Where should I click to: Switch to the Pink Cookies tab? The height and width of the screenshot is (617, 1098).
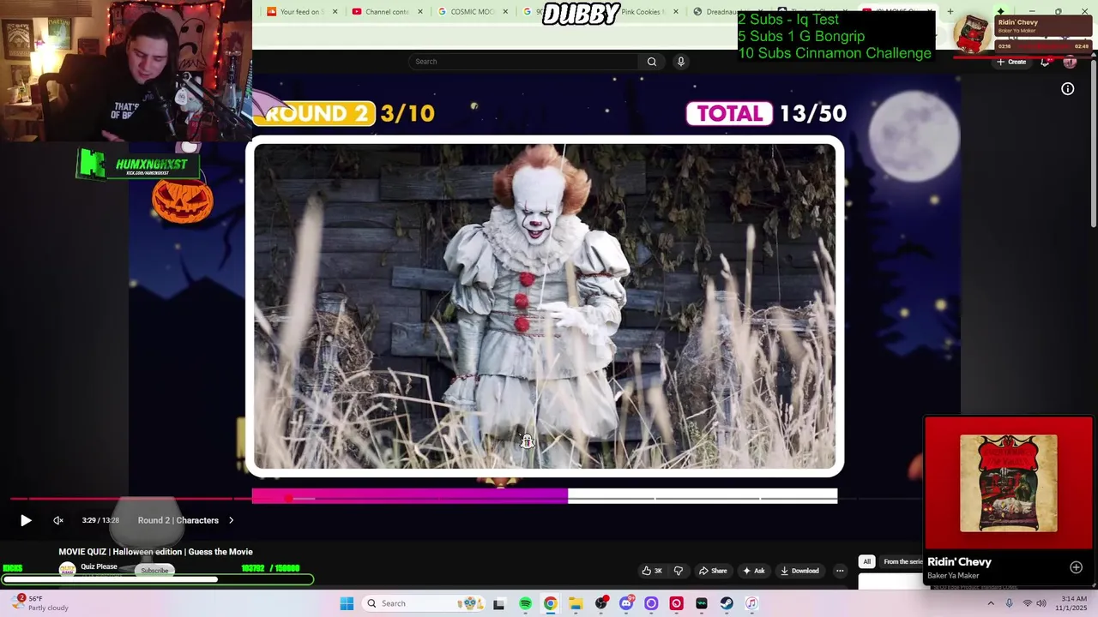643,12
